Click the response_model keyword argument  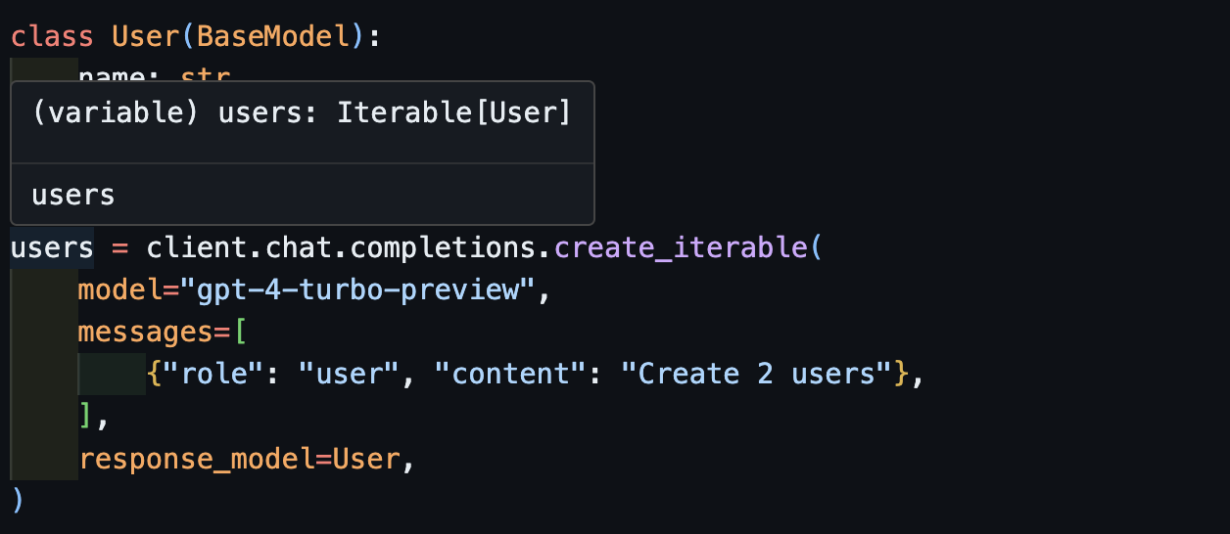(196, 459)
